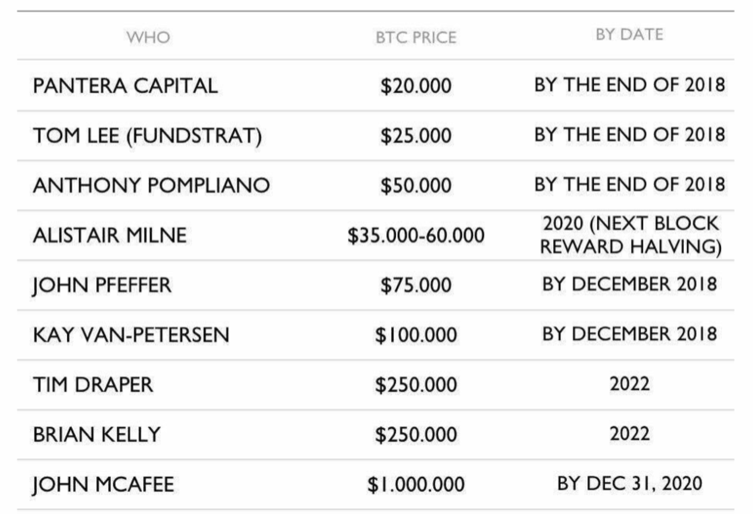Click the BY DATE column header
Screen dimensions: 753x514
tap(629, 35)
